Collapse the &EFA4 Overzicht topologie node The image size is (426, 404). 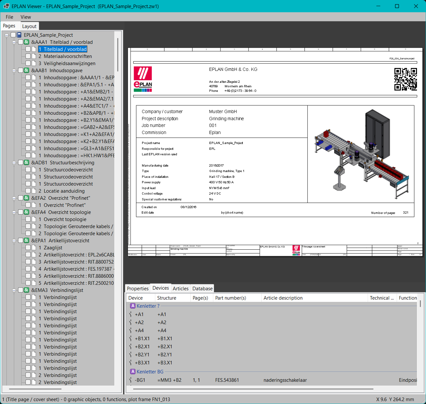click(14, 212)
